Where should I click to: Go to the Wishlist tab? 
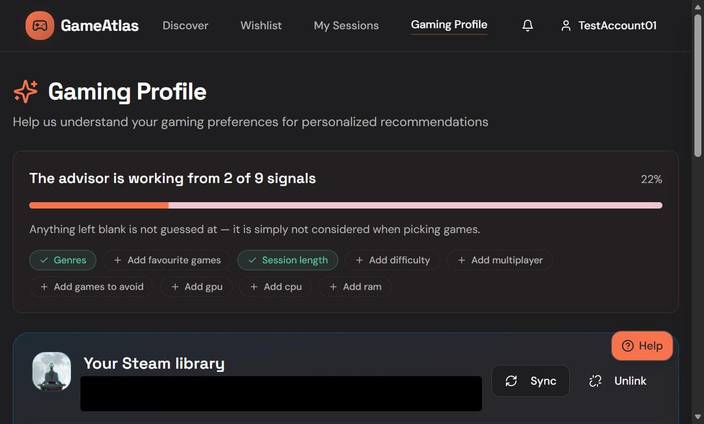(x=261, y=26)
